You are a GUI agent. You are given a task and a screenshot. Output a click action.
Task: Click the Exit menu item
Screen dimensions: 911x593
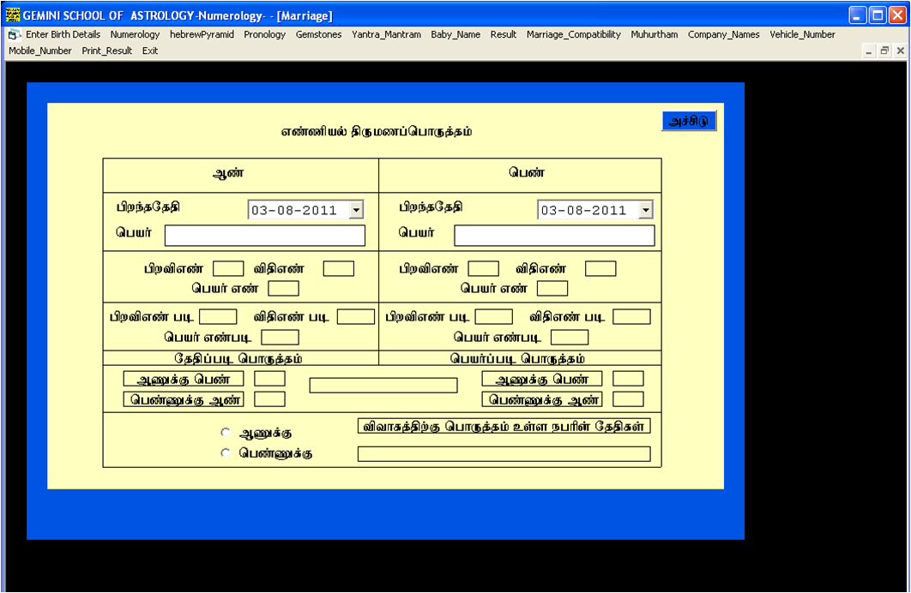150,51
